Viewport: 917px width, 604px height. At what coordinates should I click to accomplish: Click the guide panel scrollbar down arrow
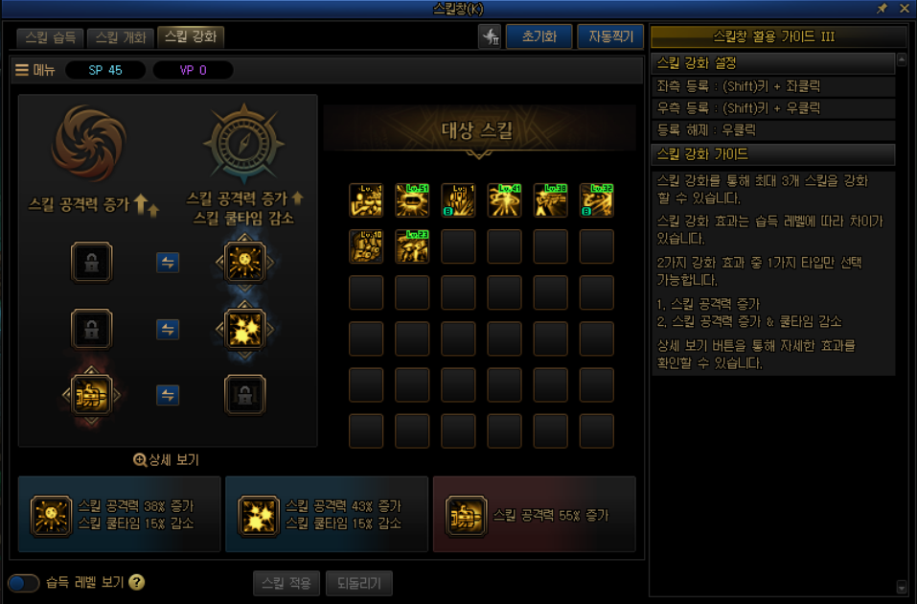(x=902, y=587)
